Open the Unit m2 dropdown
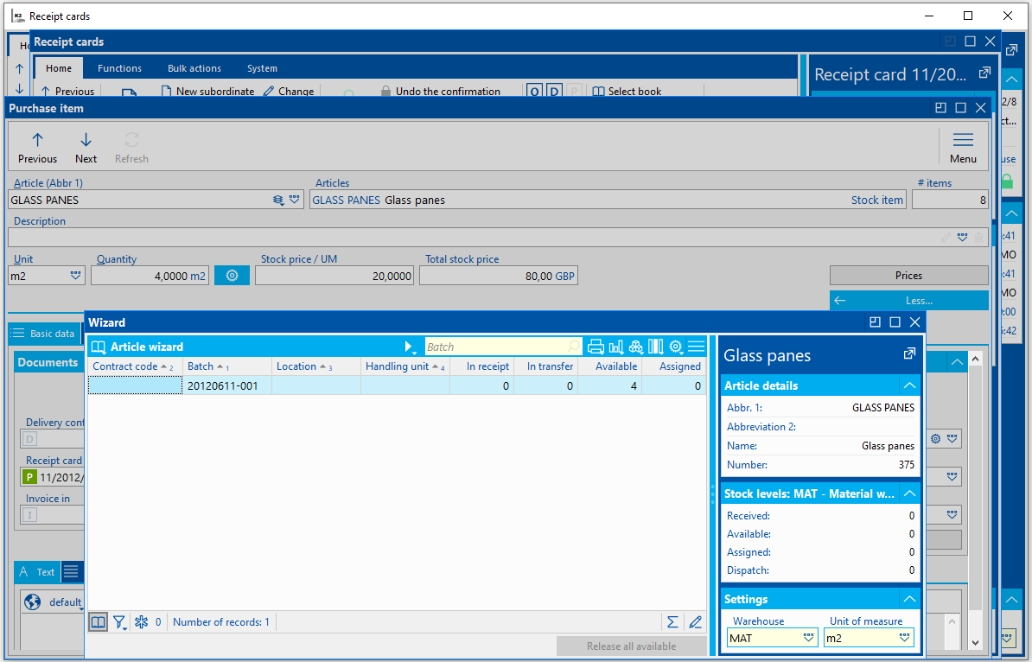1032x662 pixels. click(76, 276)
